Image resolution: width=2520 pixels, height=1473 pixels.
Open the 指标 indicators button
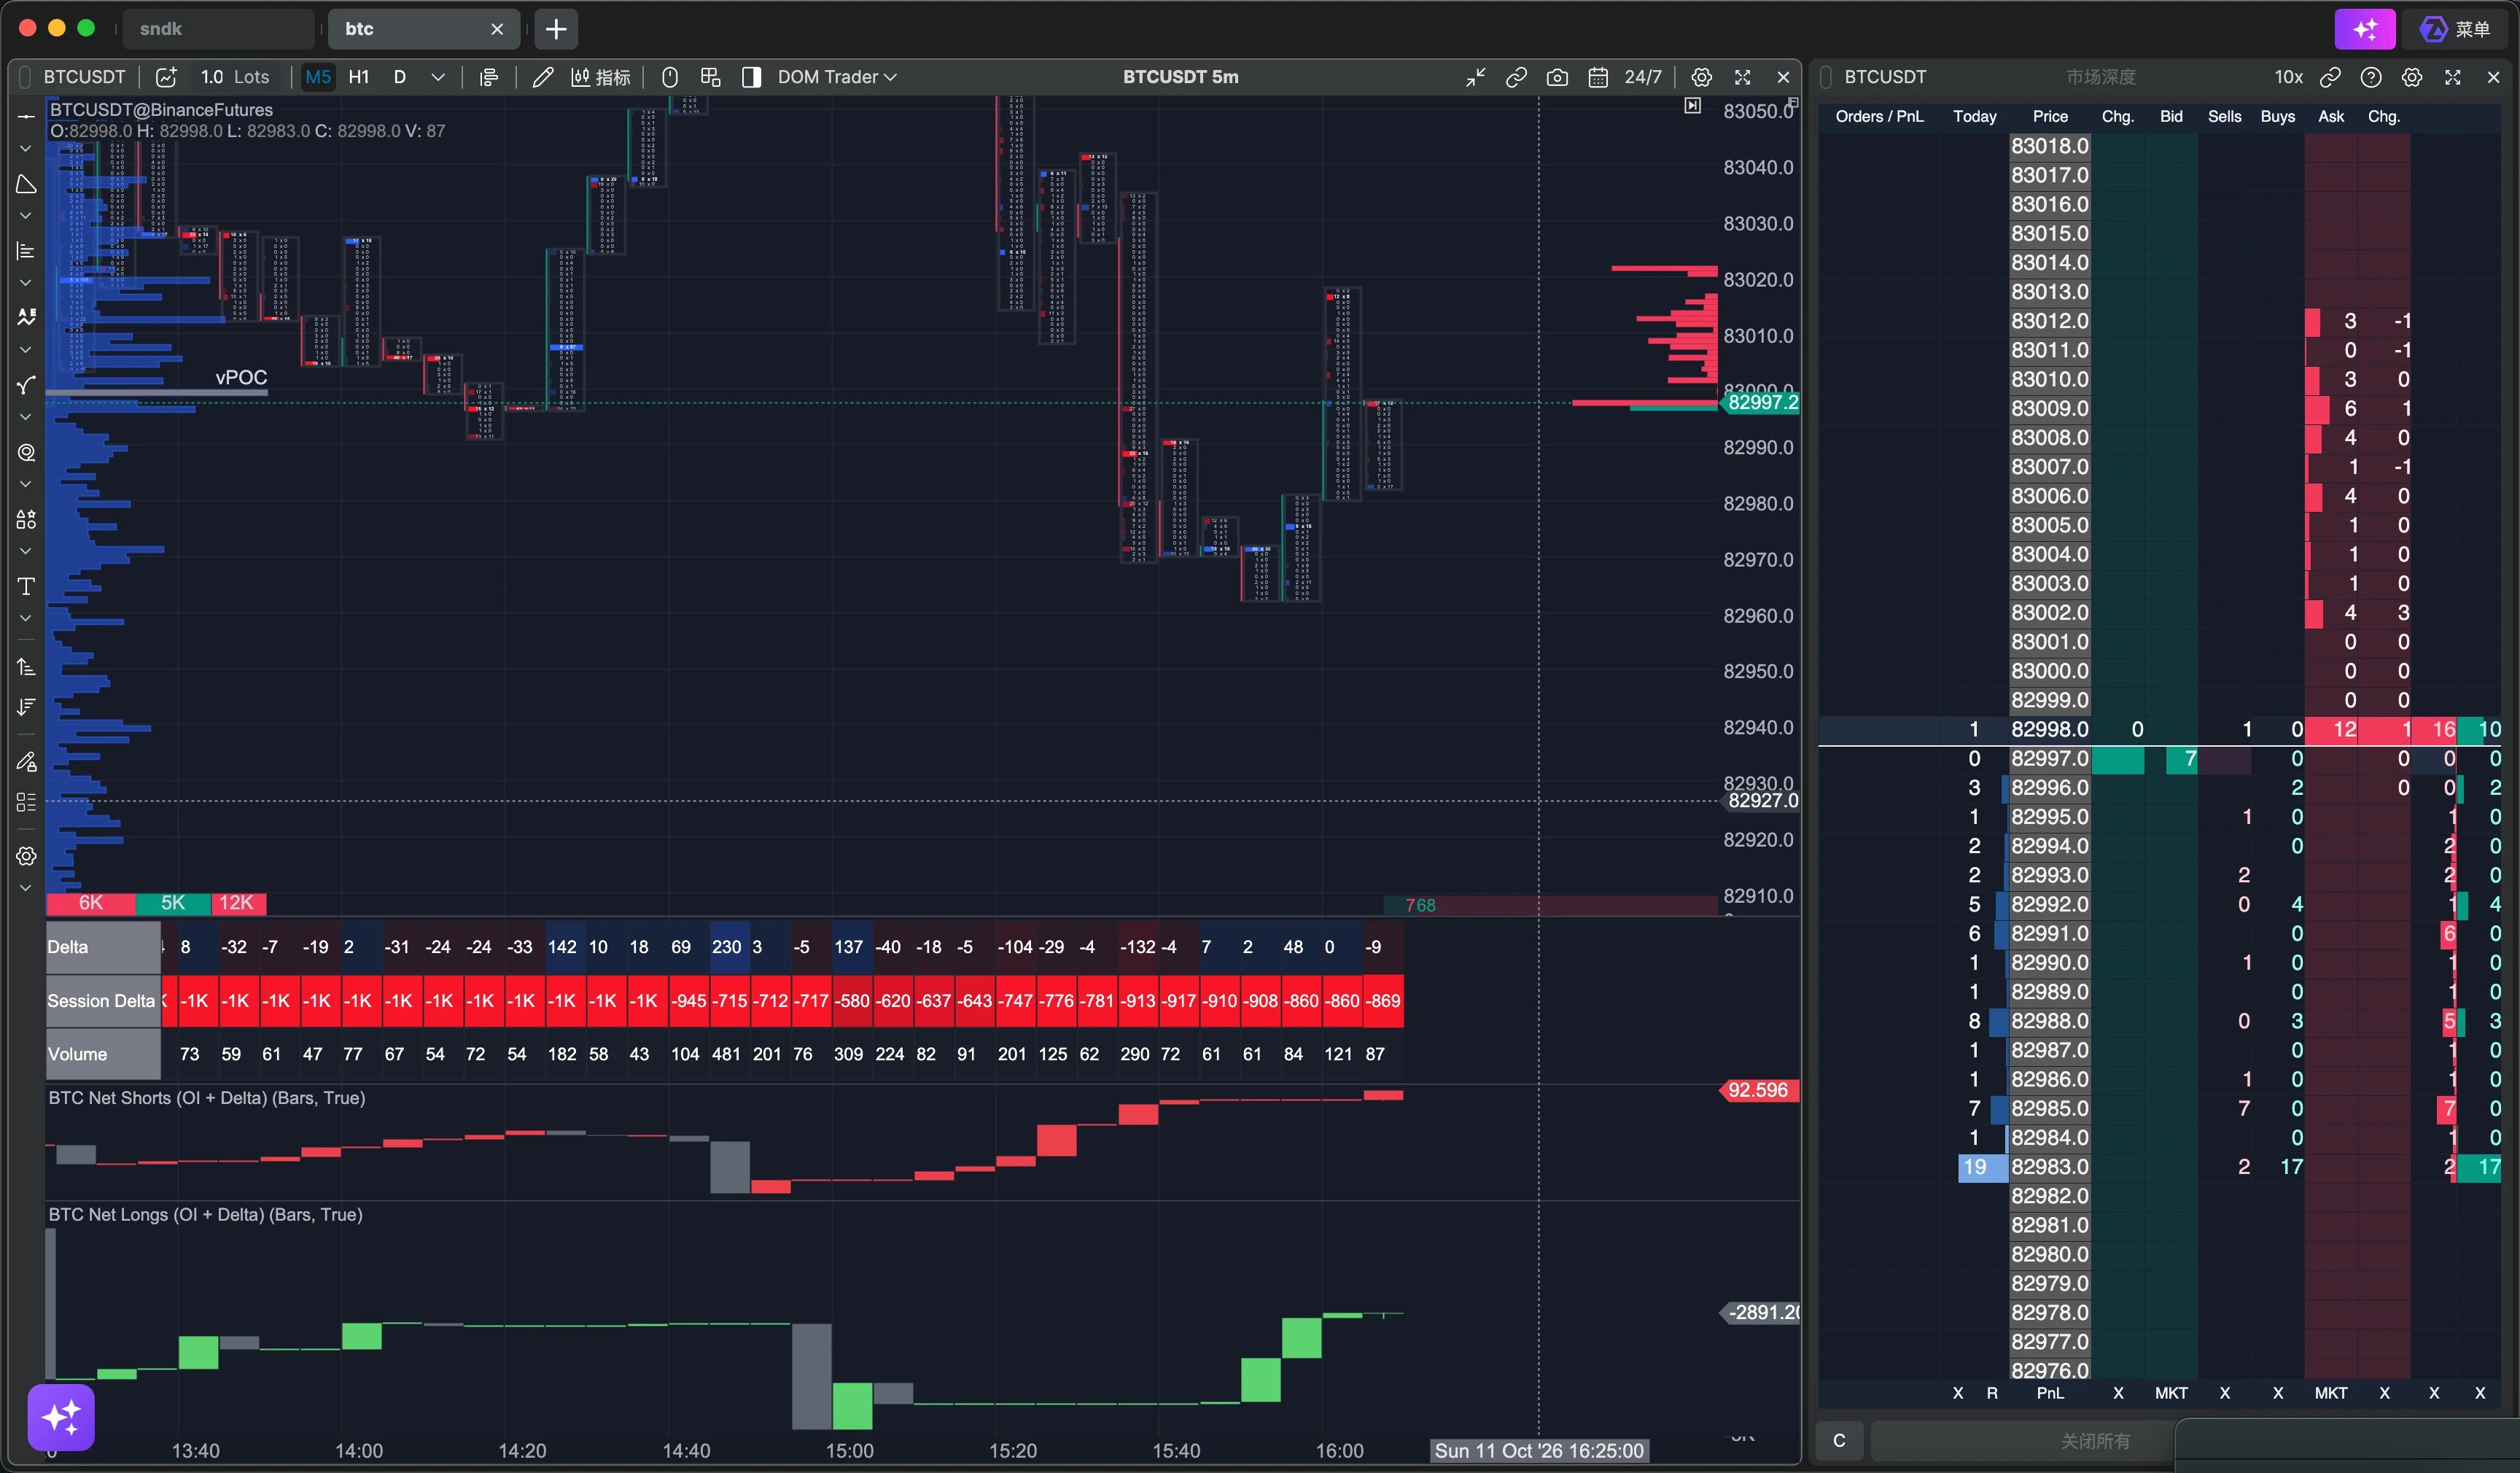[600, 77]
